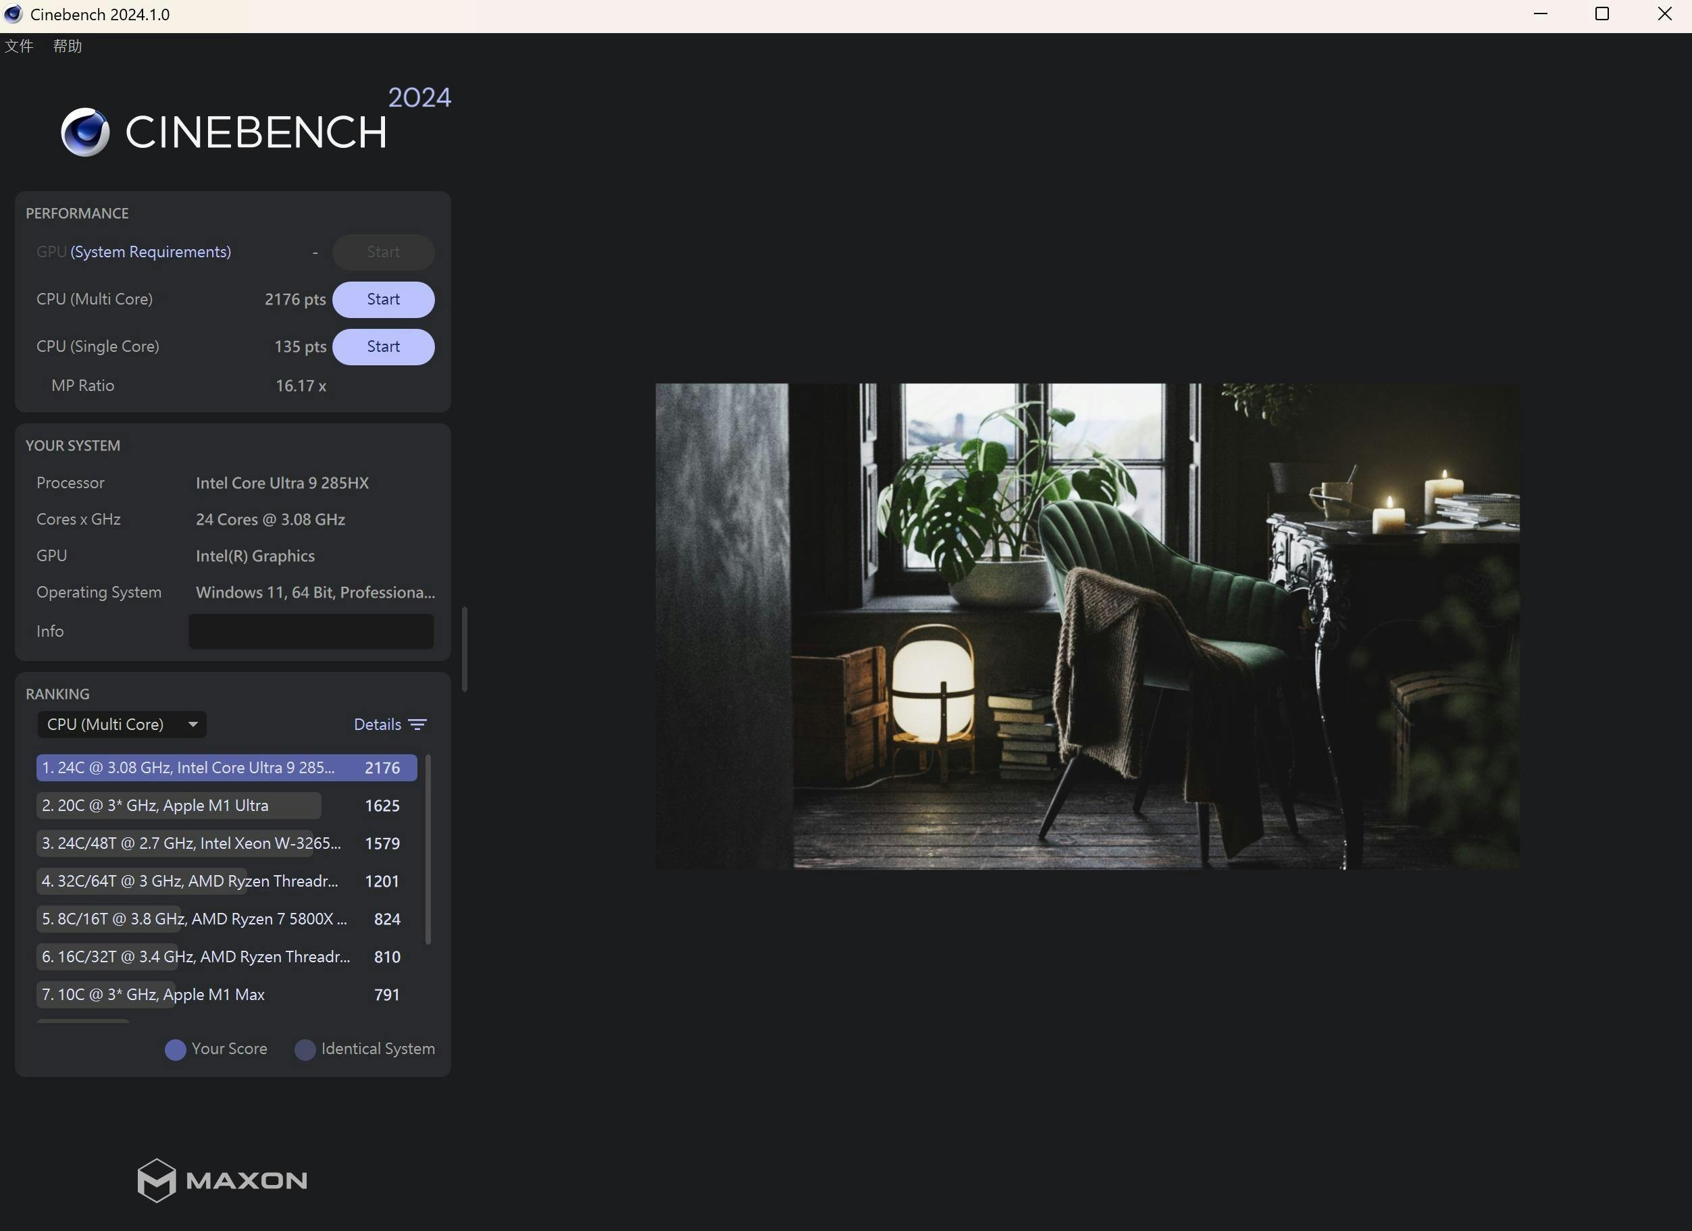Click the MP Ratio value 16.17 x
This screenshot has height=1231, width=1692.
pos(301,386)
